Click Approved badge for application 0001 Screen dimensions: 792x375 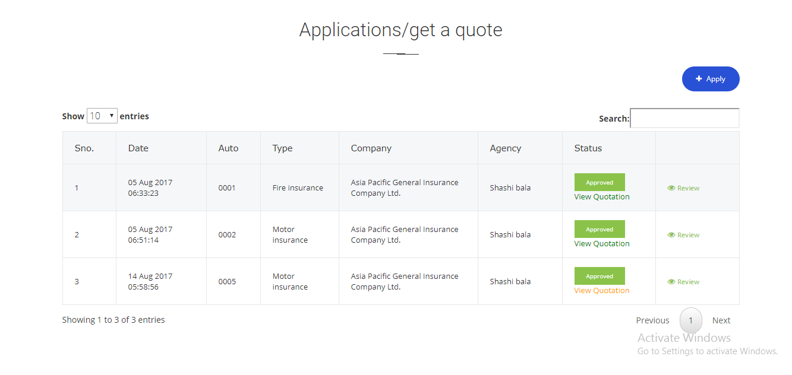click(599, 182)
